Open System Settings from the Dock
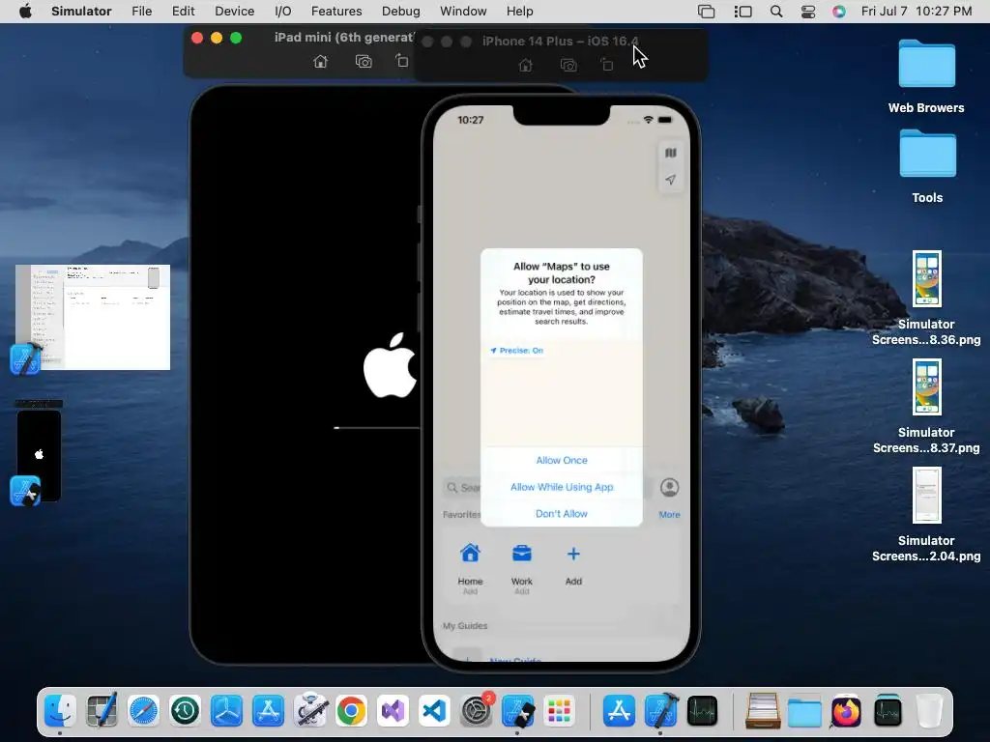 [x=476, y=711]
